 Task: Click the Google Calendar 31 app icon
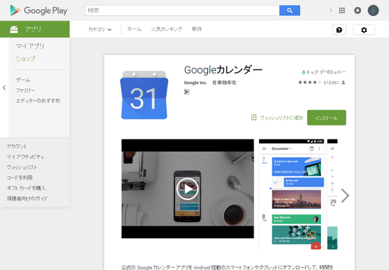[144, 95]
